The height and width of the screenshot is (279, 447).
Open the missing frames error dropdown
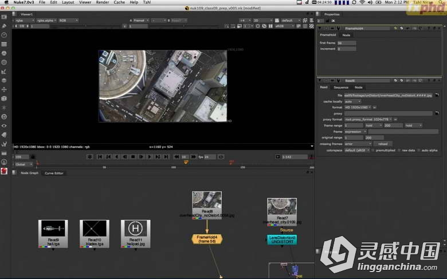[x=358, y=144]
